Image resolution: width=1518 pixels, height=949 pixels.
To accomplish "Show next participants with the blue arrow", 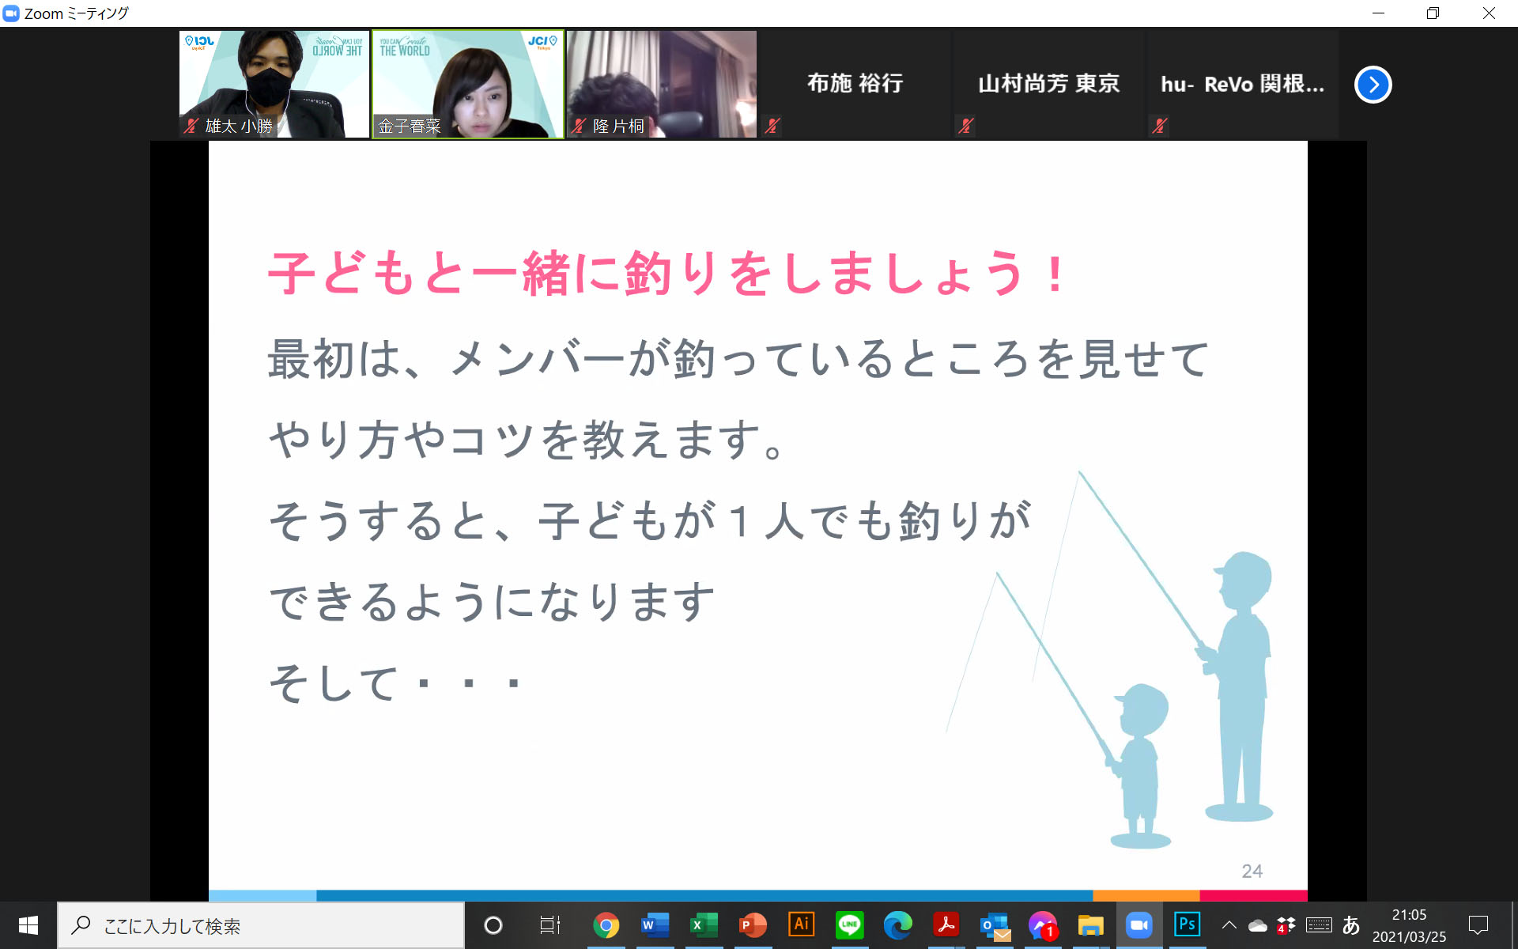I will [1373, 85].
